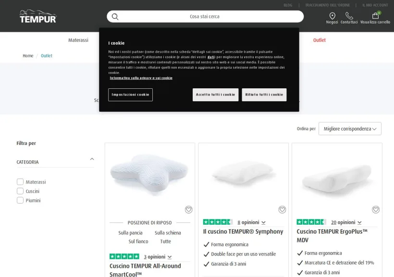Click the Outlet breadcrumb
Screen dimensions: 394x277
[x=47, y=56]
